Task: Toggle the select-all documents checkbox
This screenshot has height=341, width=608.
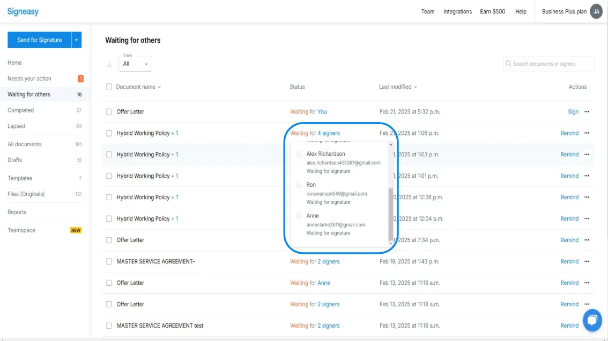Action: click(109, 87)
